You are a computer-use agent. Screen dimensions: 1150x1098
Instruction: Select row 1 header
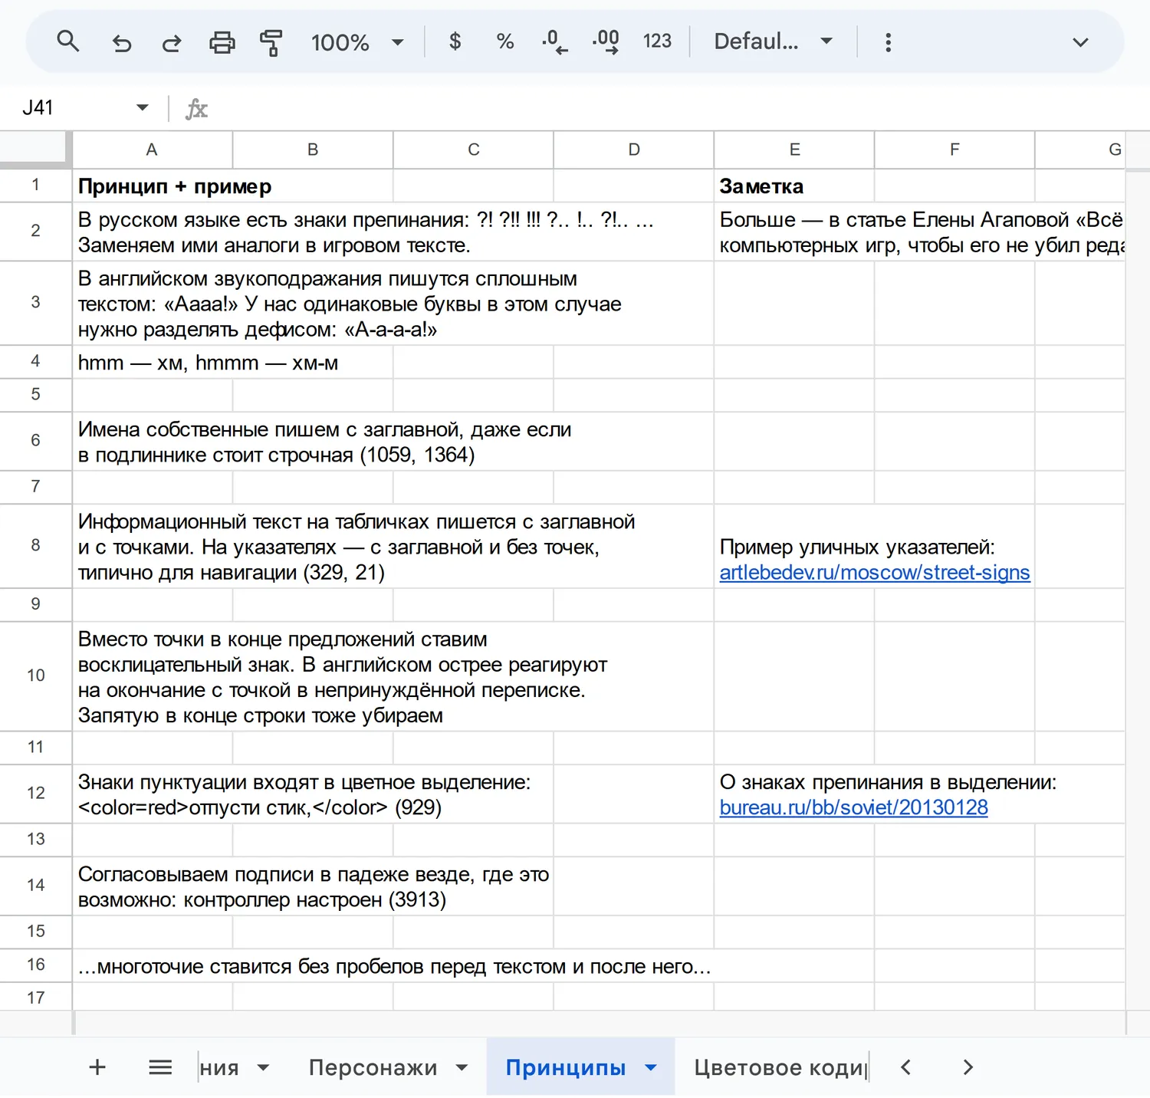[x=35, y=186]
